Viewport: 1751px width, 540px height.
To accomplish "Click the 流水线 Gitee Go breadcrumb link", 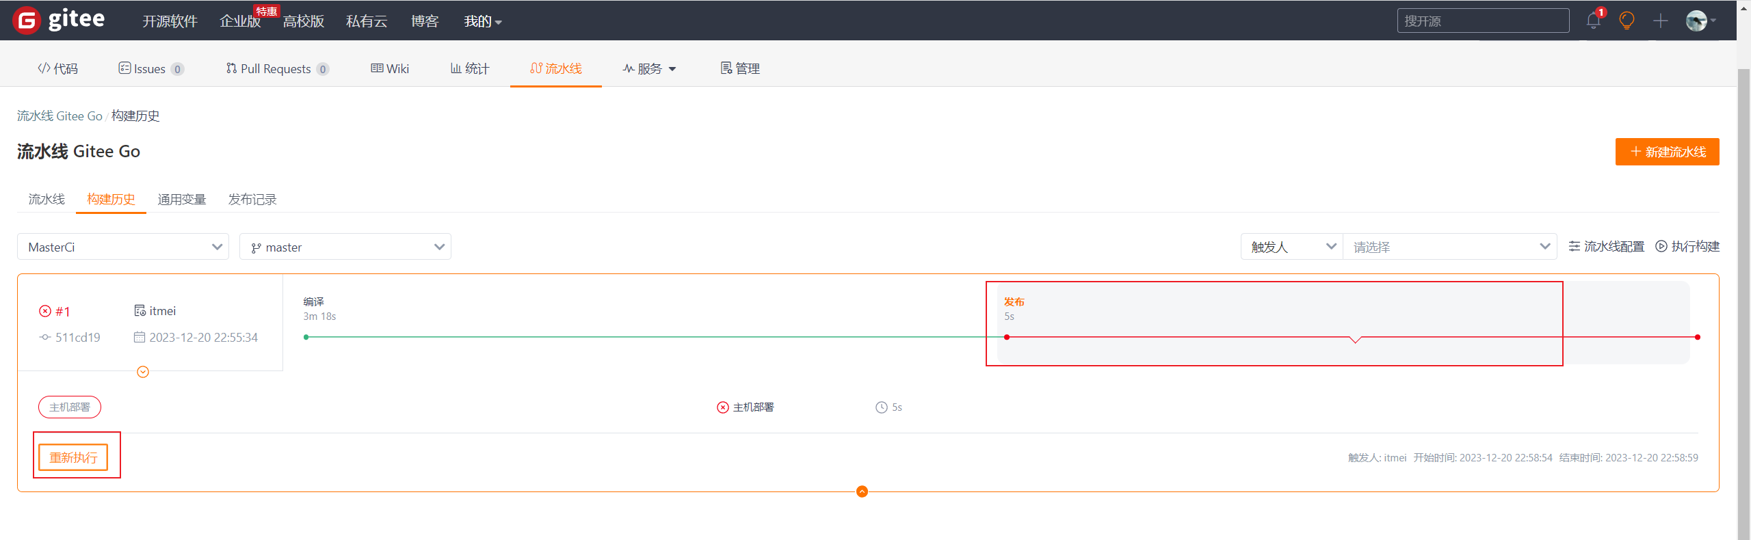I will [x=60, y=116].
